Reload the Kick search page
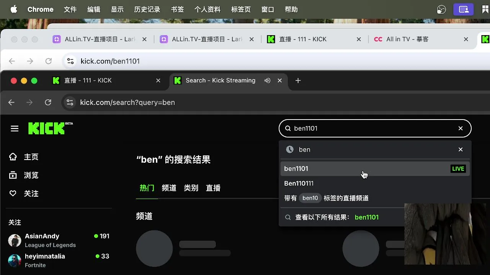The image size is (490, 275). (x=48, y=102)
